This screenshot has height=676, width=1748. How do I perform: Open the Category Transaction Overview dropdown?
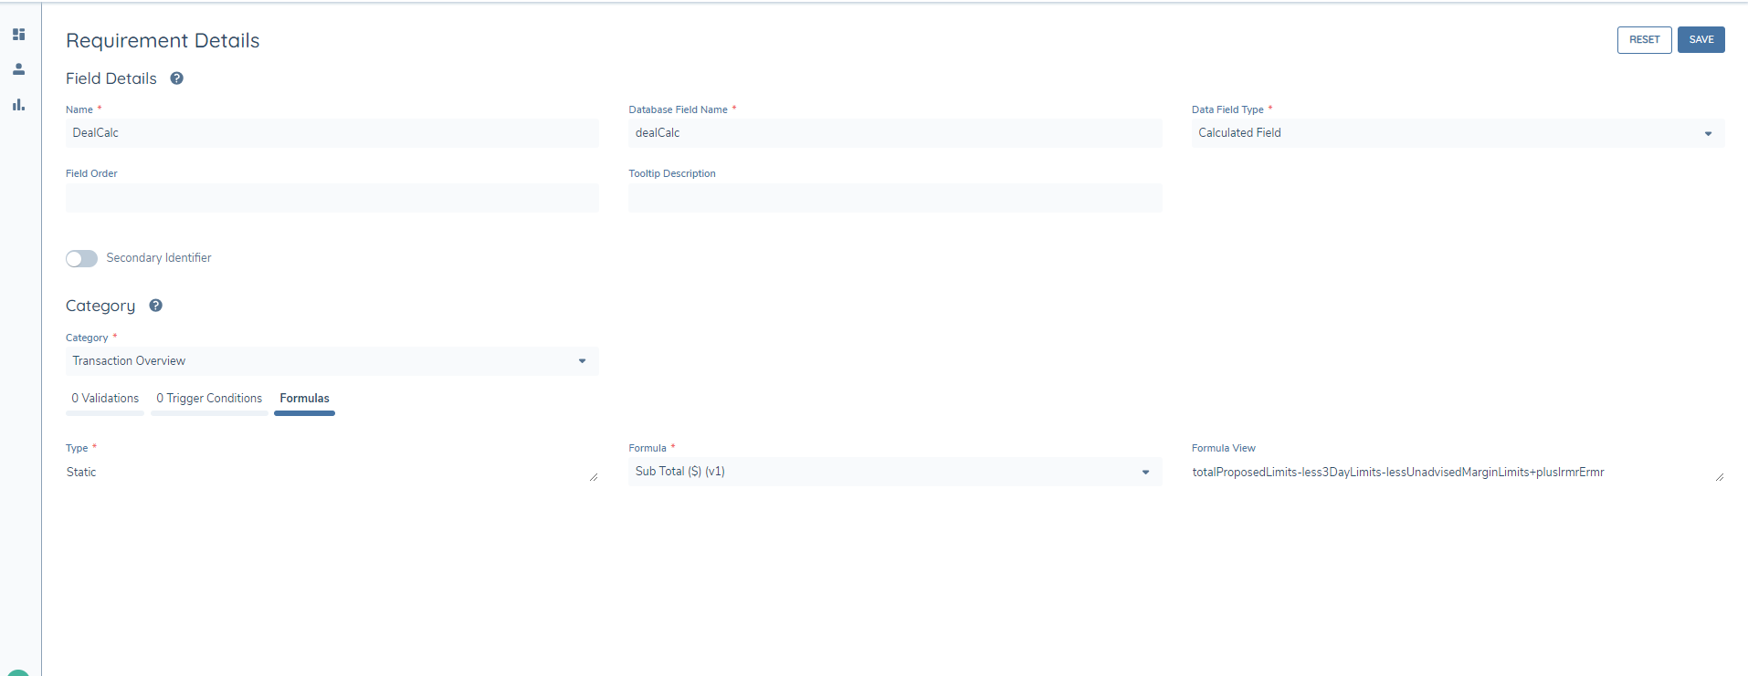pyautogui.click(x=332, y=361)
